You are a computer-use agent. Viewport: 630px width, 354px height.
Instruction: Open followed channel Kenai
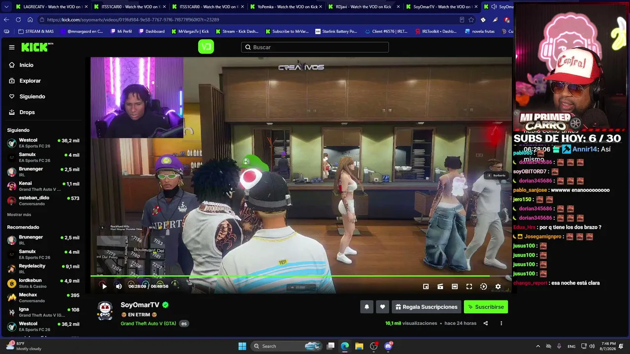pyautogui.click(x=43, y=186)
